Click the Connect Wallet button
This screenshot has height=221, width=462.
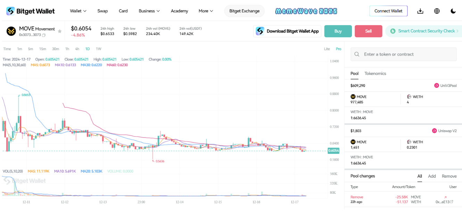[388, 11]
